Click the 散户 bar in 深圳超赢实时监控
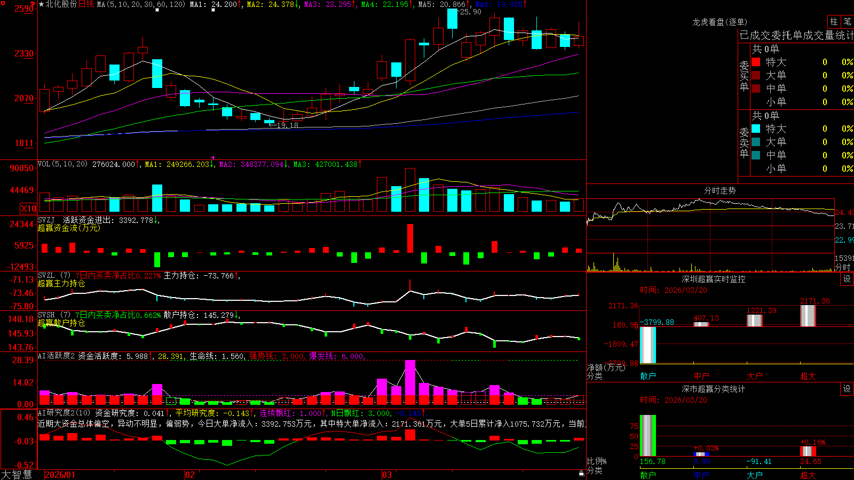 point(648,345)
